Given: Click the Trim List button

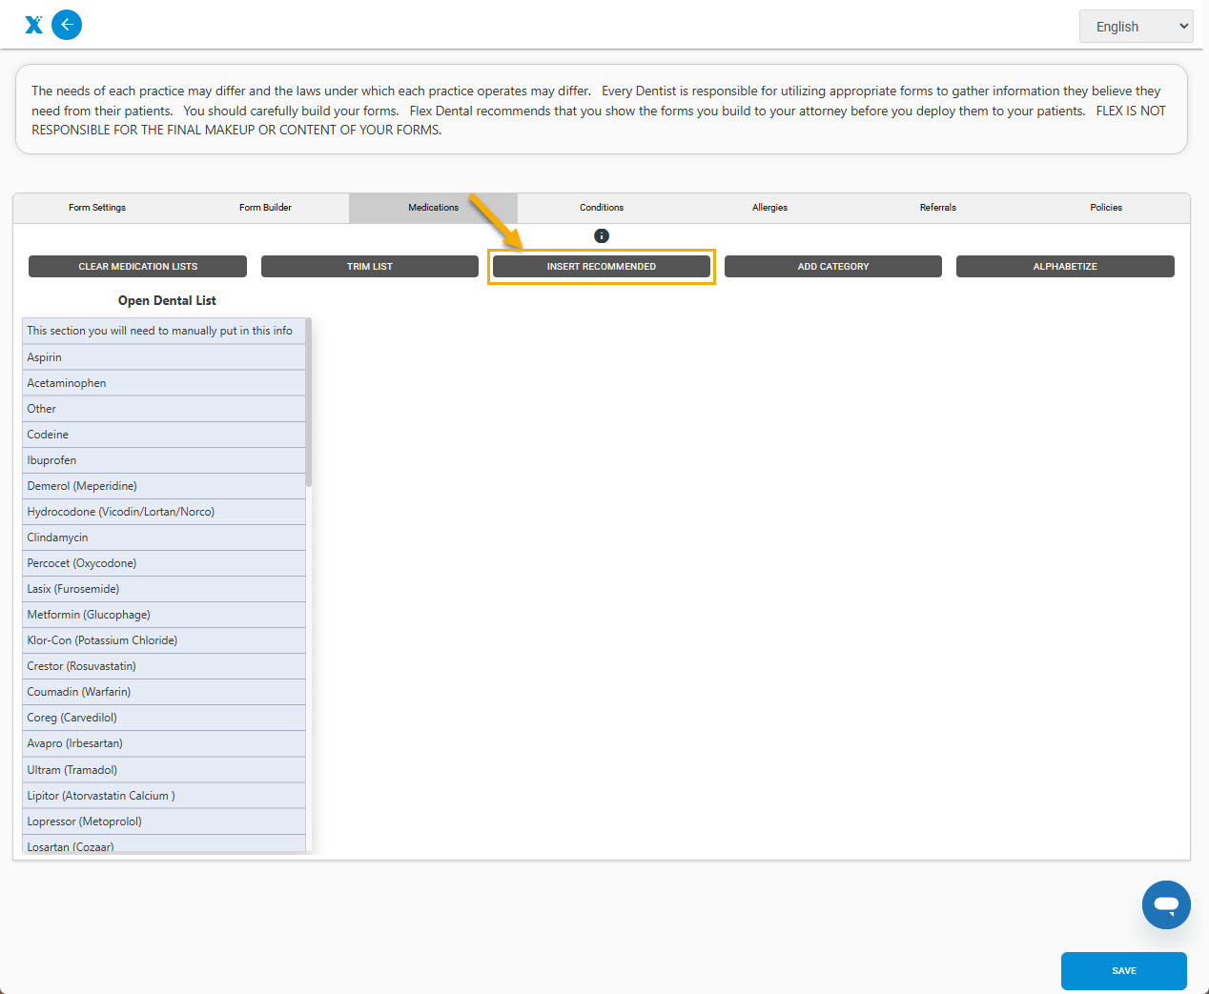Looking at the screenshot, I should point(370,267).
